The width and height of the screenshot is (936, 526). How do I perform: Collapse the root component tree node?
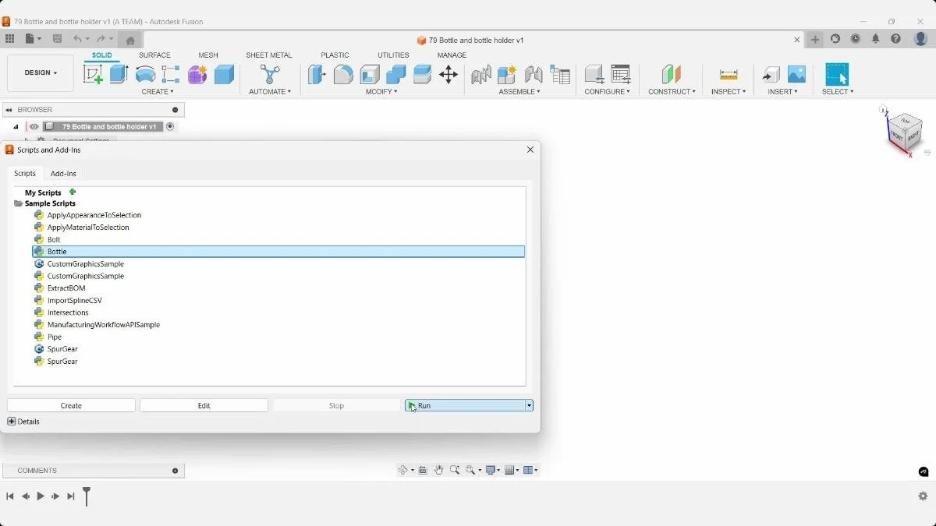16,126
